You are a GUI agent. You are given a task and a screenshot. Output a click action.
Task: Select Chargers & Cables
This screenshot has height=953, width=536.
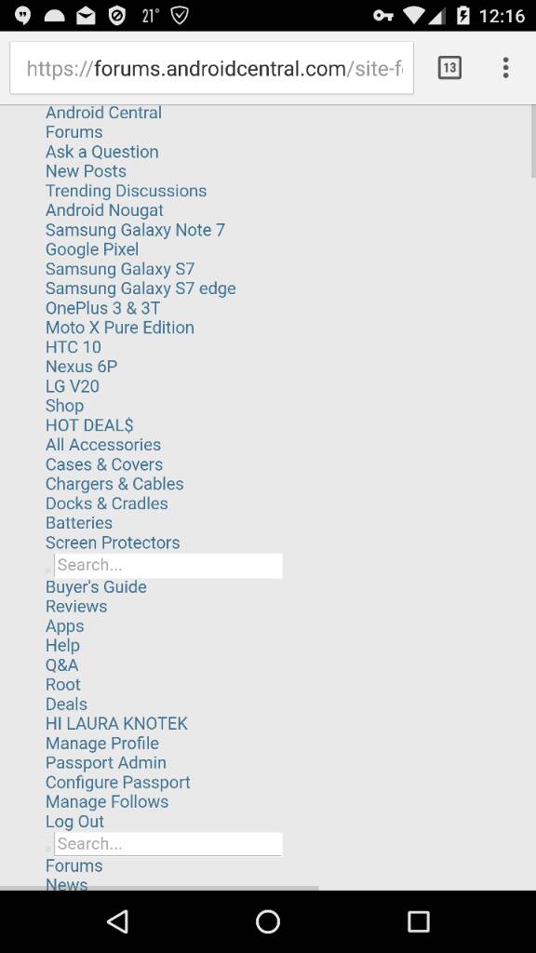[114, 484]
